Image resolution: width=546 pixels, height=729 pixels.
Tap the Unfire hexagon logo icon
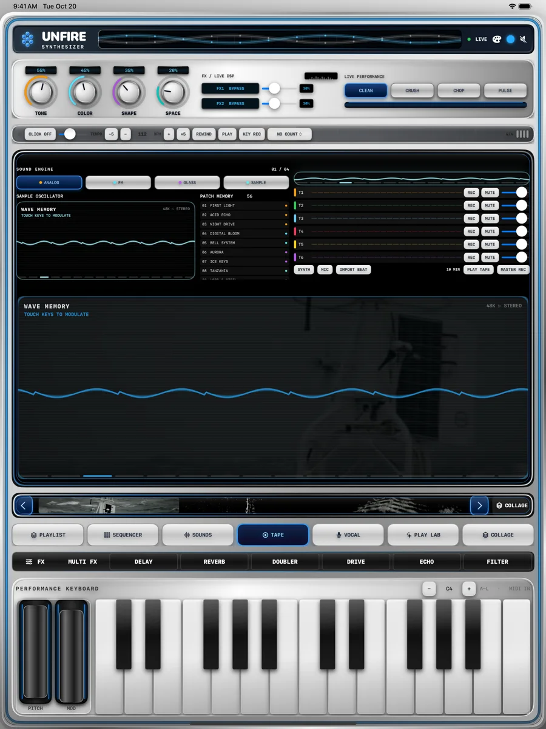[27, 39]
